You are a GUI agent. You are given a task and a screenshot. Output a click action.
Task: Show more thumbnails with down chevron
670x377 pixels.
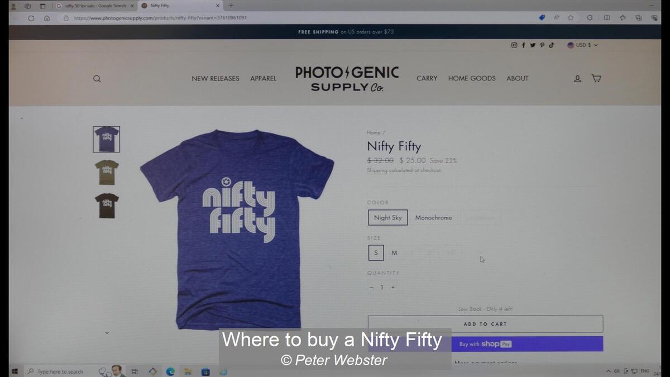click(x=107, y=333)
